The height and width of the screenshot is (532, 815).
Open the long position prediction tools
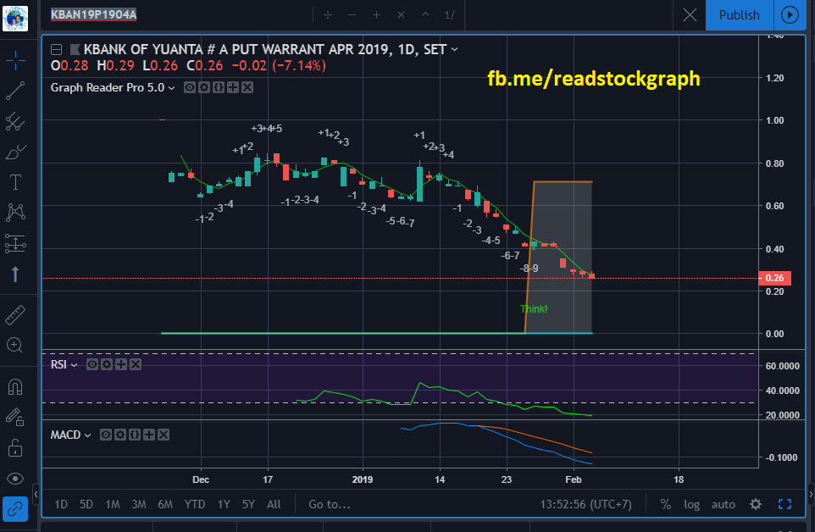tap(15, 243)
